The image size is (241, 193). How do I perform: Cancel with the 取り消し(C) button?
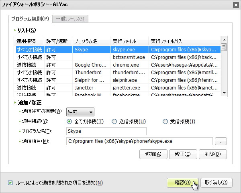216,183
